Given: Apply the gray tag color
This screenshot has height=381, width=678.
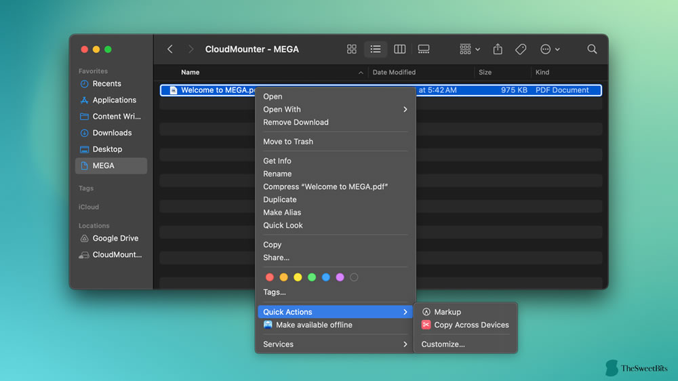Looking at the screenshot, I should pos(354,277).
